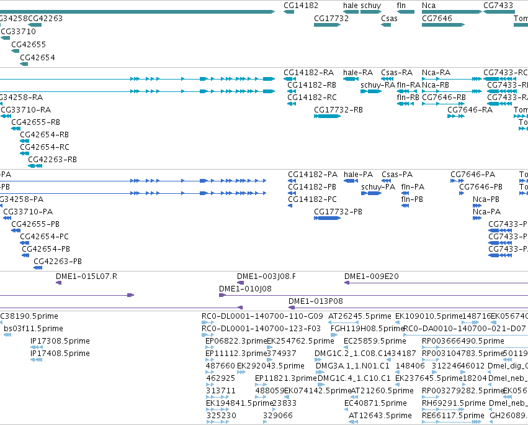The height and width of the screenshot is (425, 528).
Task: Click EST AT26245.5prime
Action: click(x=360, y=316)
